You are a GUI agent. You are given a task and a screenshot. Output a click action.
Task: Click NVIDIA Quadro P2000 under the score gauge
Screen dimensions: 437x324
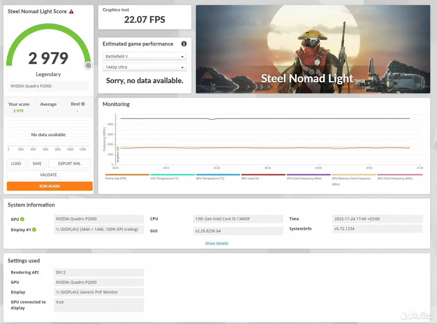[48, 86]
